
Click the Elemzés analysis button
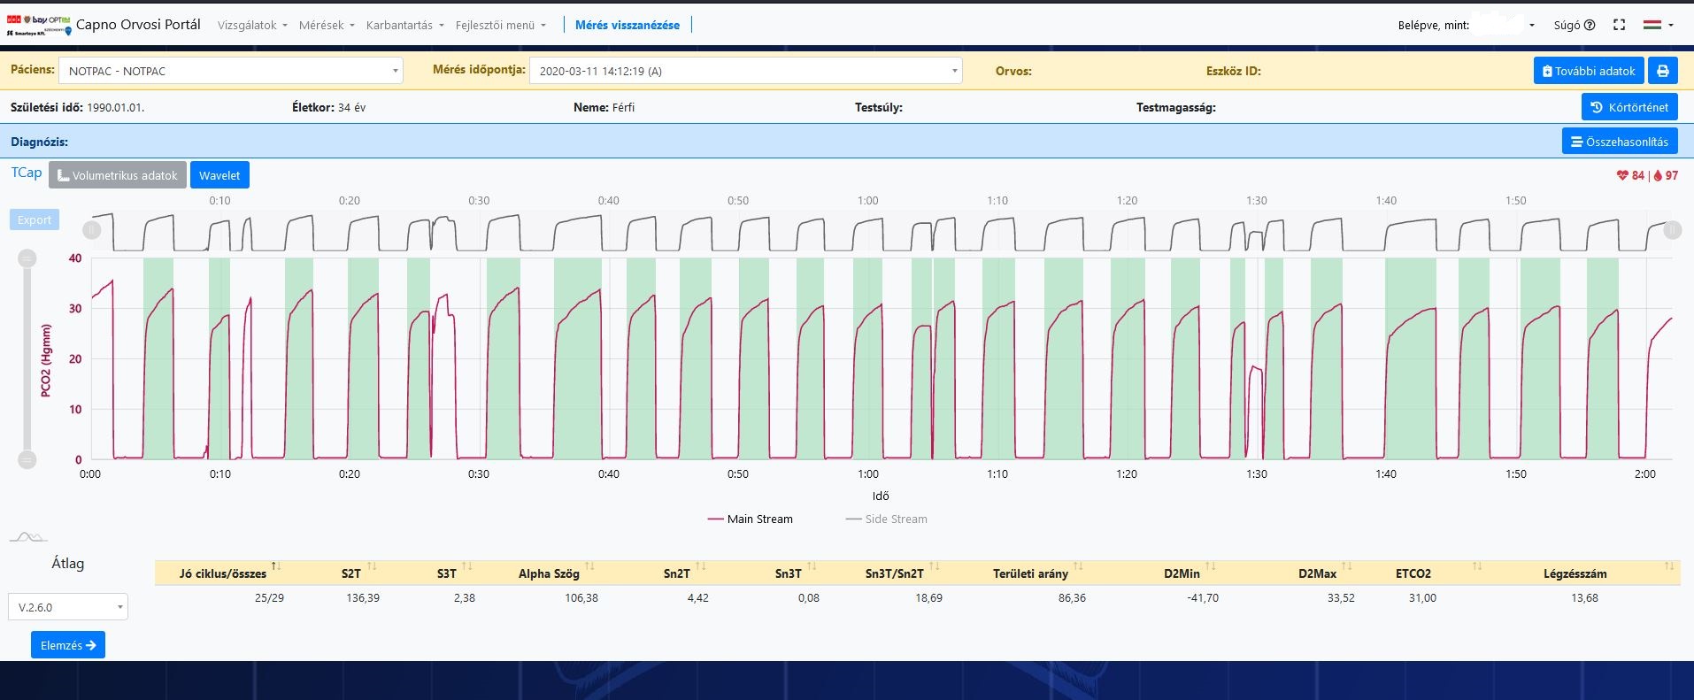(x=67, y=645)
